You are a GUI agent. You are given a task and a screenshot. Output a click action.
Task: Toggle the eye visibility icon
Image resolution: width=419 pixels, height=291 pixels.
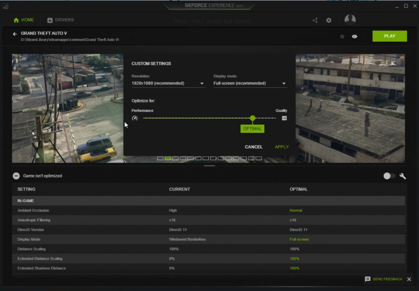pos(355,36)
